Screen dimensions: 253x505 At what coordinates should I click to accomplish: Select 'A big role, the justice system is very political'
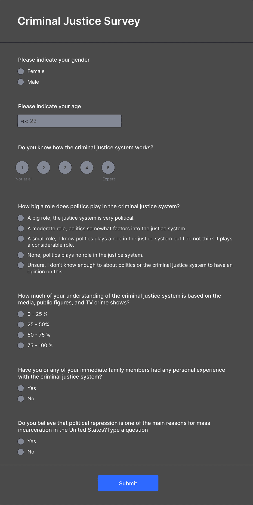pyautogui.click(x=21, y=218)
